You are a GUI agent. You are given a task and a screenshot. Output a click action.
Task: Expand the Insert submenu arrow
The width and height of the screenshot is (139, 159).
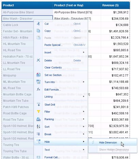pyautogui.click(x=84, y=52)
